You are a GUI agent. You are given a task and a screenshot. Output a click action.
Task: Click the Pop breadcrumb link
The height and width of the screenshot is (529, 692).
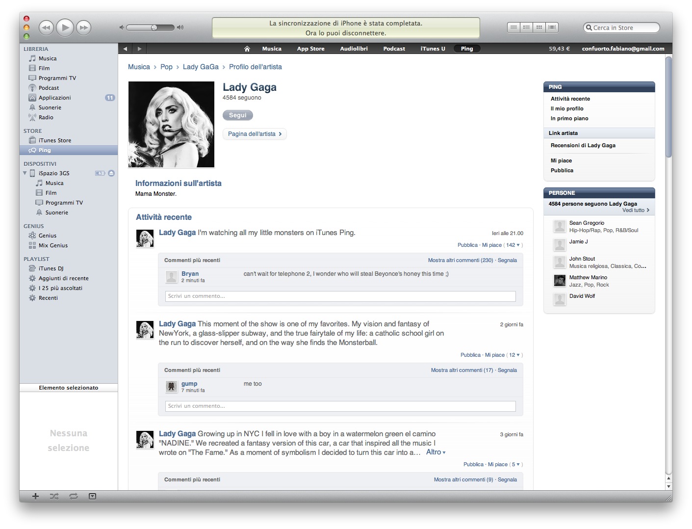(x=166, y=67)
